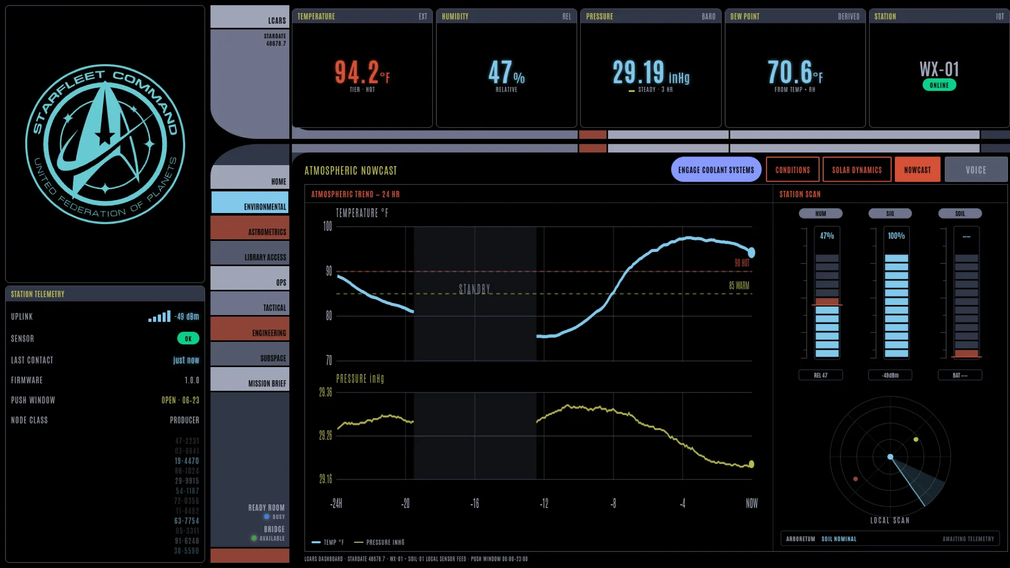The width and height of the screenshot is (1010, 568).
Task: Click the humidity 47% level gauge
Action: pyautogui.click(x=827, y=293)
